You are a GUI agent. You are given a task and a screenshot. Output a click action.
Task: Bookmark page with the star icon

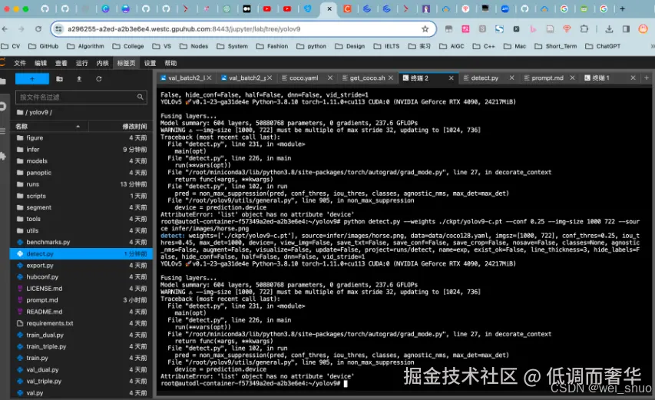tap(425, 29)
